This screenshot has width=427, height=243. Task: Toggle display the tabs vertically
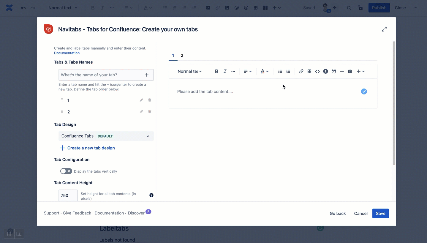tap(66, 171)
